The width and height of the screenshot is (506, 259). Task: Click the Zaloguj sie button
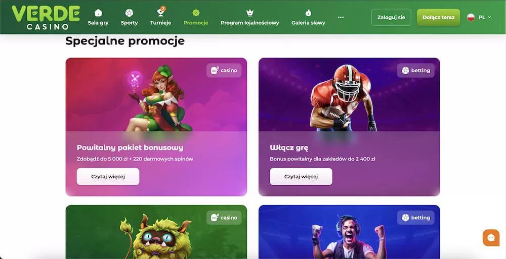(x=391, y=17)
